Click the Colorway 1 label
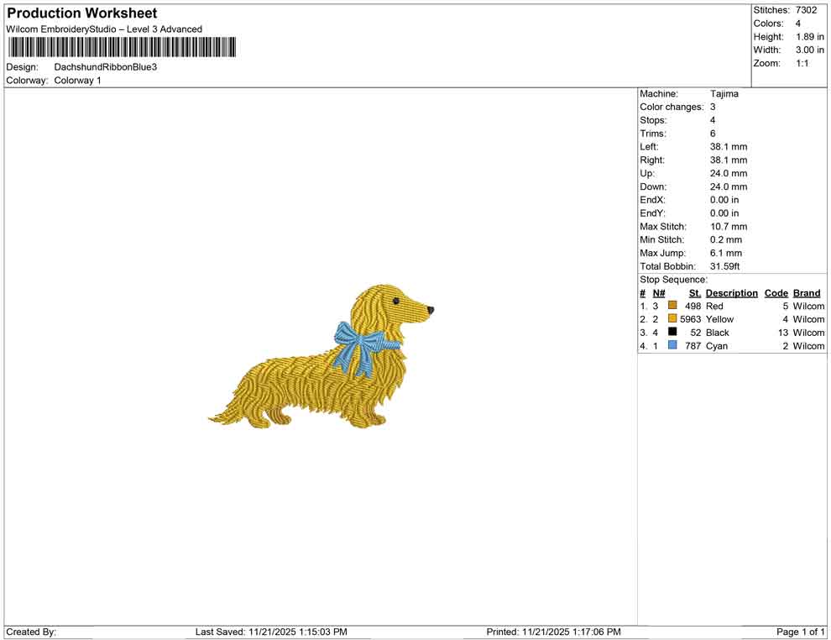 (76, 81)
